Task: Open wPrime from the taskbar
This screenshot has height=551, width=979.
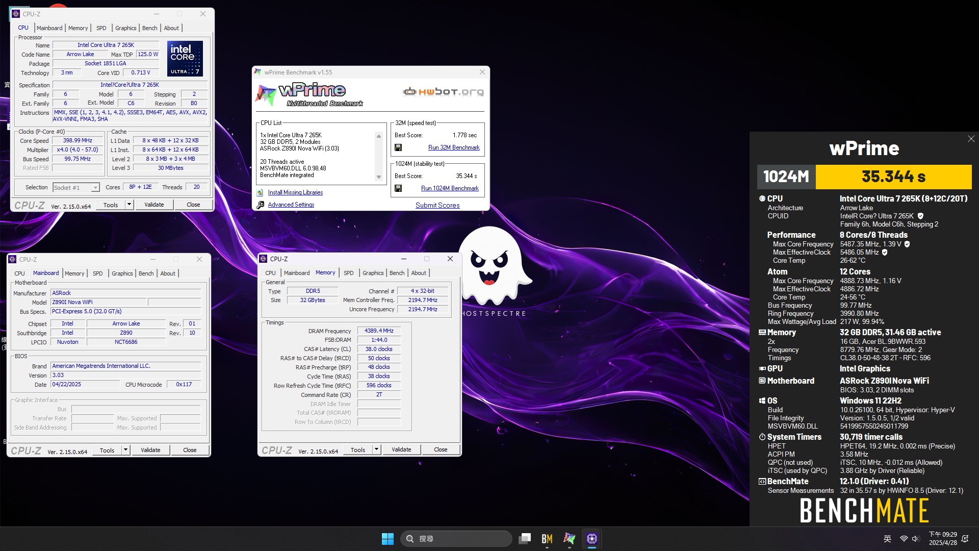Action: pos(570,539)
